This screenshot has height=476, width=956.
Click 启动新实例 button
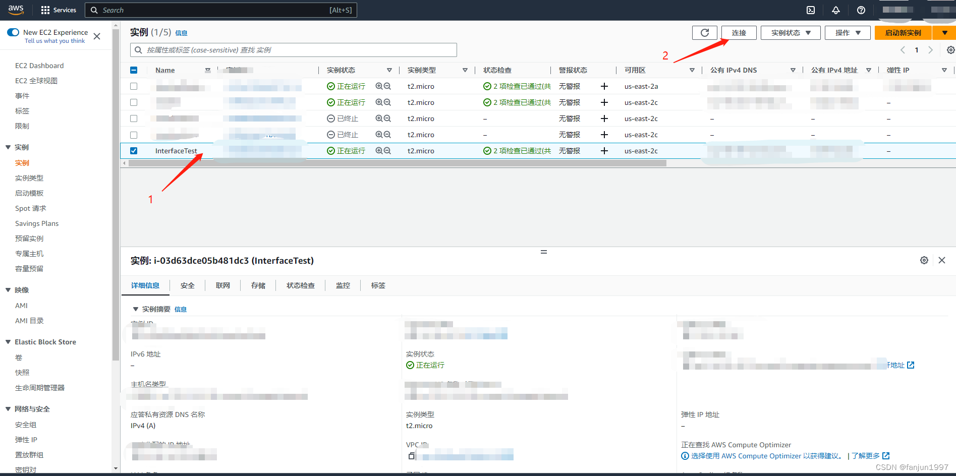point(903,33)
